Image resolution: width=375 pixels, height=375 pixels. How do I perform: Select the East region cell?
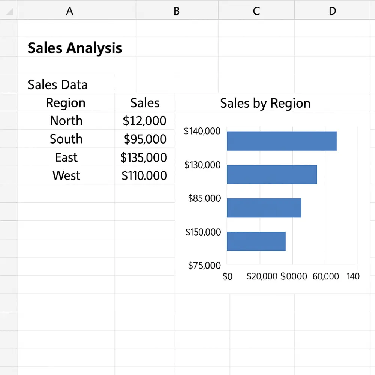tap(66, 157)
